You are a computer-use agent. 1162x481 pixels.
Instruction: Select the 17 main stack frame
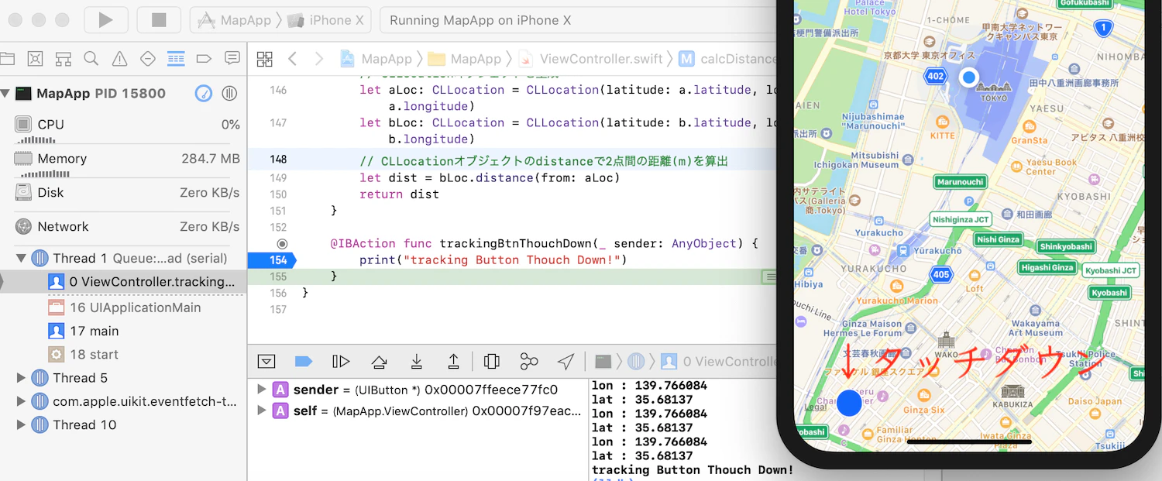click(x=123, y=331)
